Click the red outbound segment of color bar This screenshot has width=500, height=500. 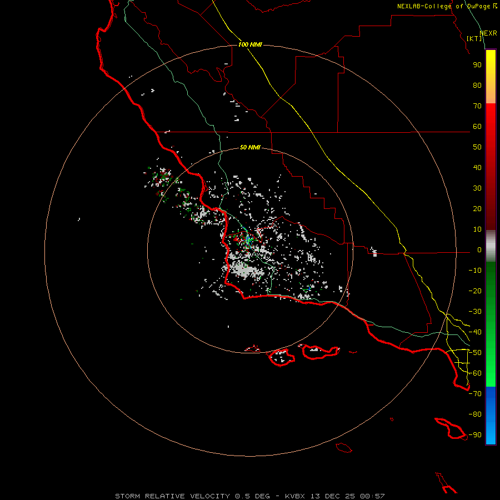point(491,167)
